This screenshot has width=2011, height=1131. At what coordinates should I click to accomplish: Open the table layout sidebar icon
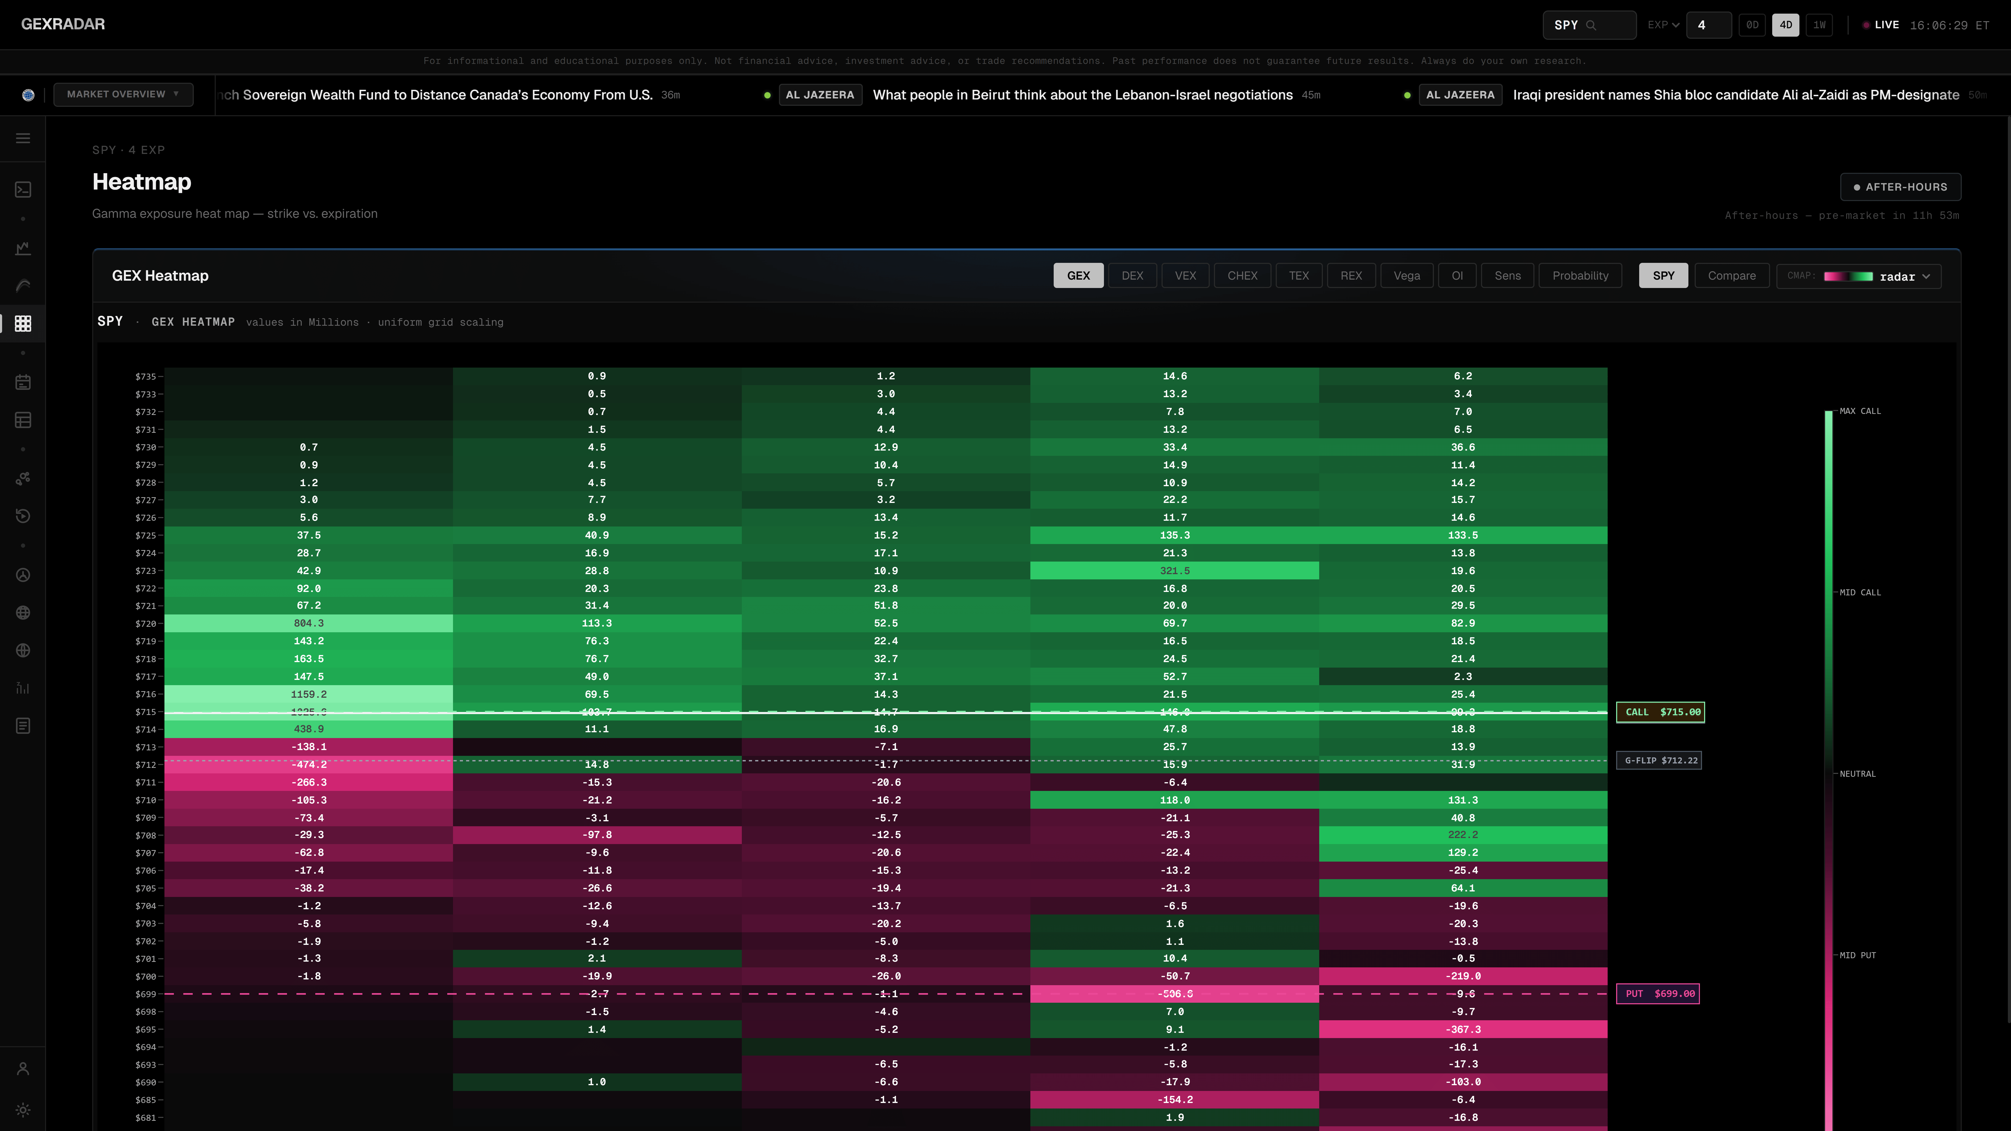coord(23,420)
